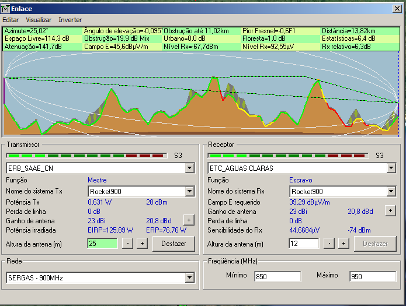Expand the ETC_AGUAS CLARAS receiver dropdown
The image size is (406, 306).
point(391,168)
